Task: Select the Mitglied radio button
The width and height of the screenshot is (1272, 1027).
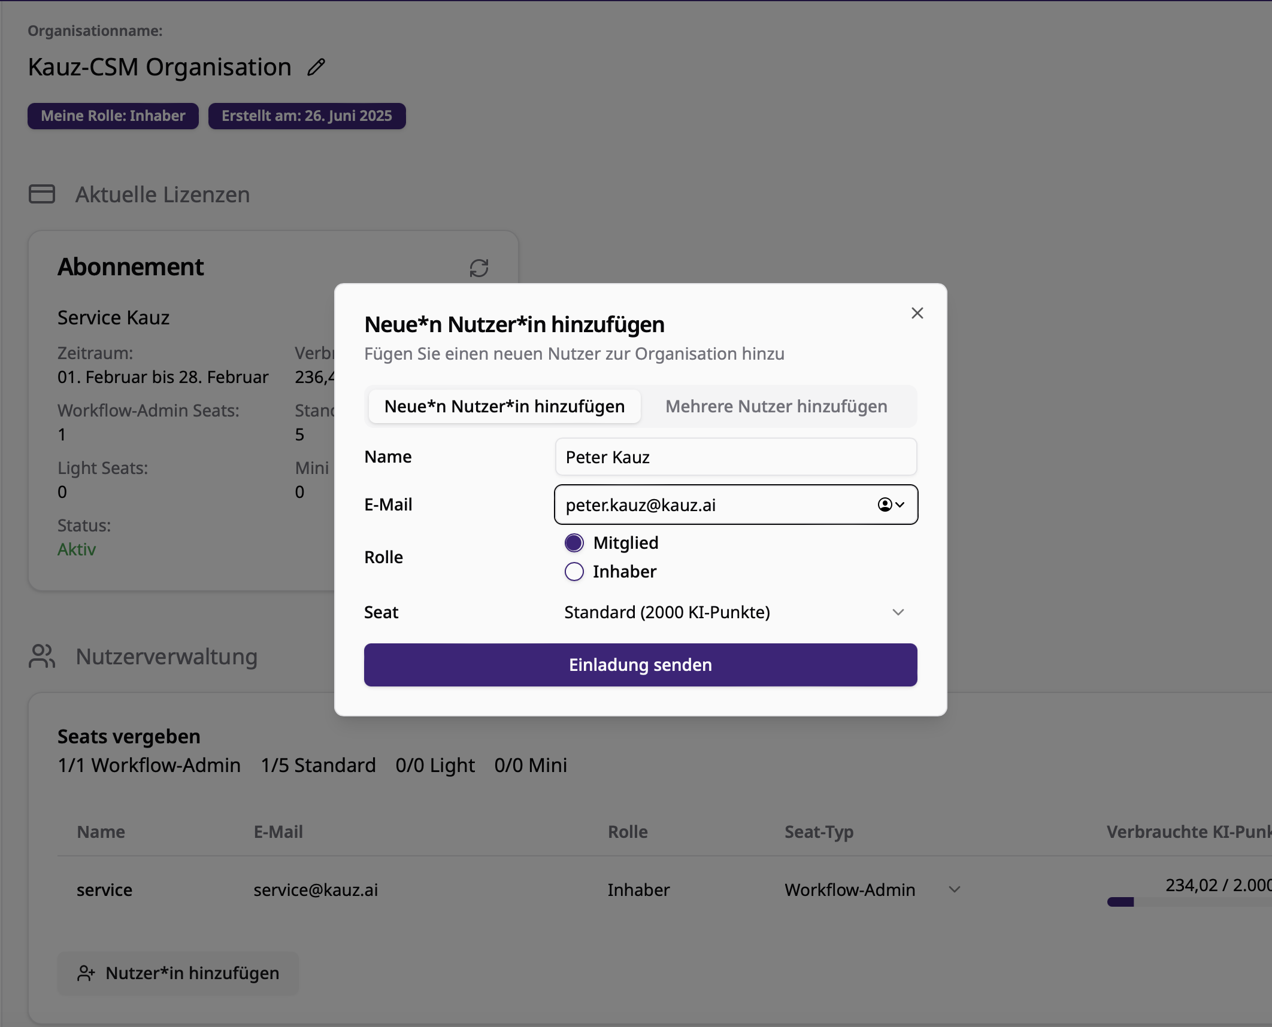Action: (x=574, y=543)
